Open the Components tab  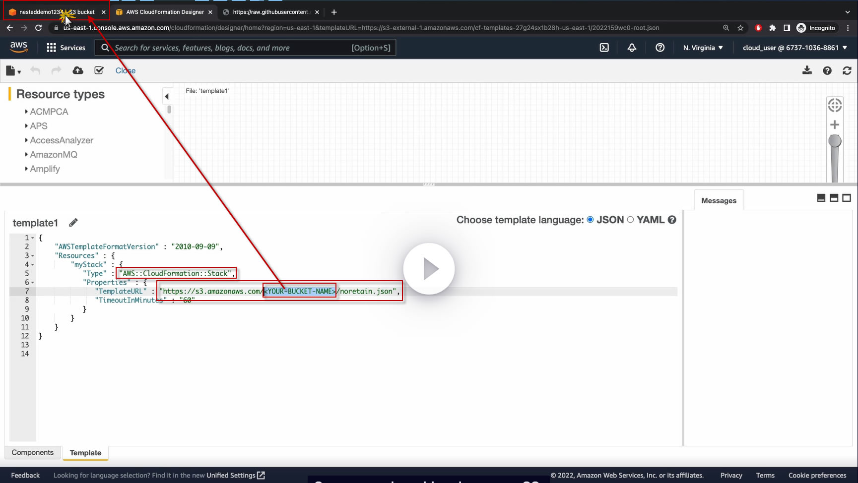(33, 453)
